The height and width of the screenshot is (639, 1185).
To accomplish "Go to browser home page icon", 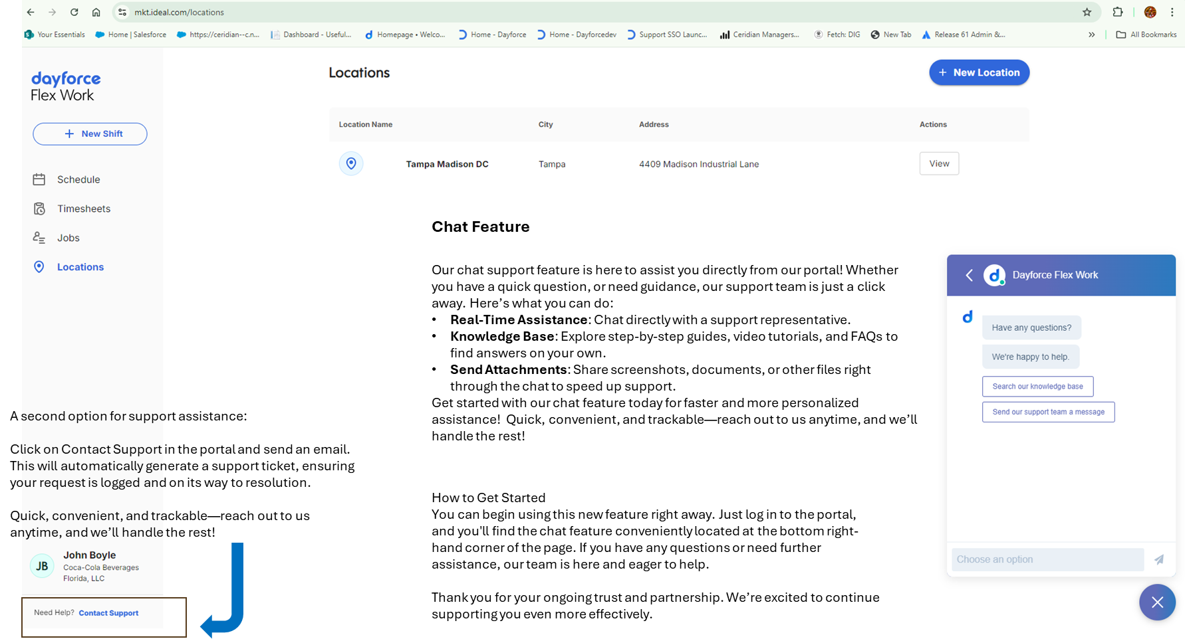I will click(96, 12).
